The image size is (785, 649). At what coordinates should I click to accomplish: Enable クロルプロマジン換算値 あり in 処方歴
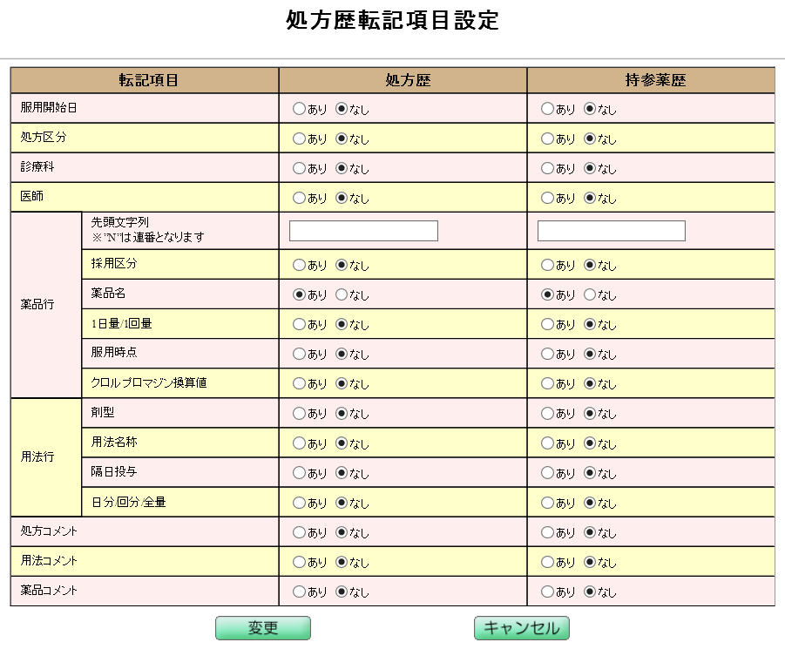[300, 383]
